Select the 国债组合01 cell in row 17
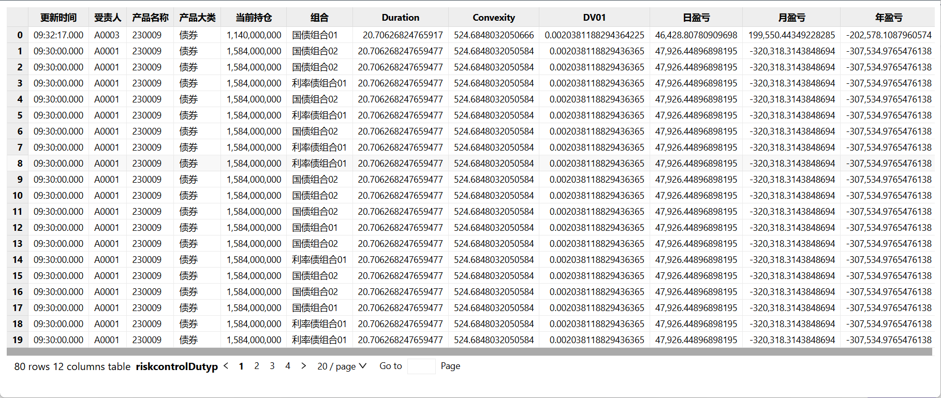941x398 pixels. point(319,308)
